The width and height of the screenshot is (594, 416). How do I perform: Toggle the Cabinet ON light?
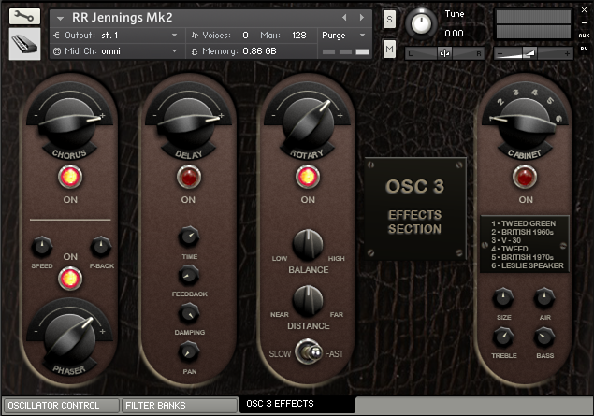(525, 177)
